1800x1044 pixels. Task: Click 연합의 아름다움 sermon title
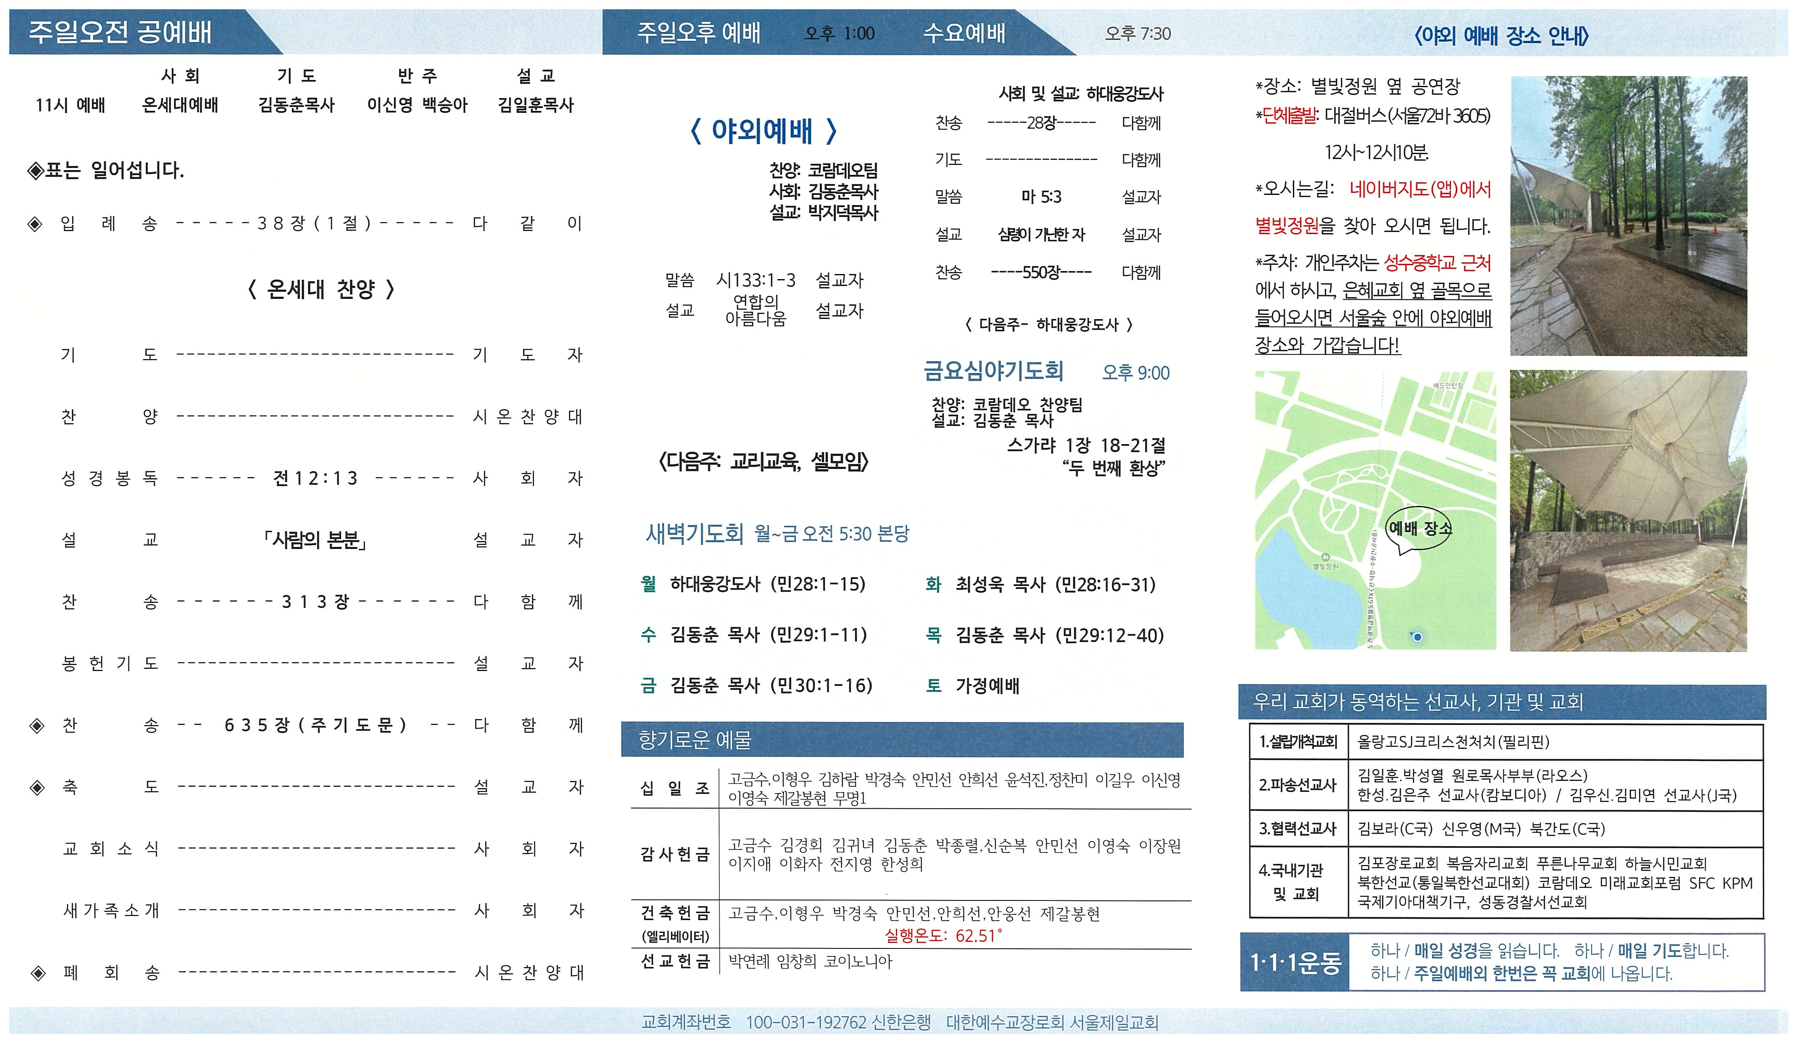tap(756, 311)
